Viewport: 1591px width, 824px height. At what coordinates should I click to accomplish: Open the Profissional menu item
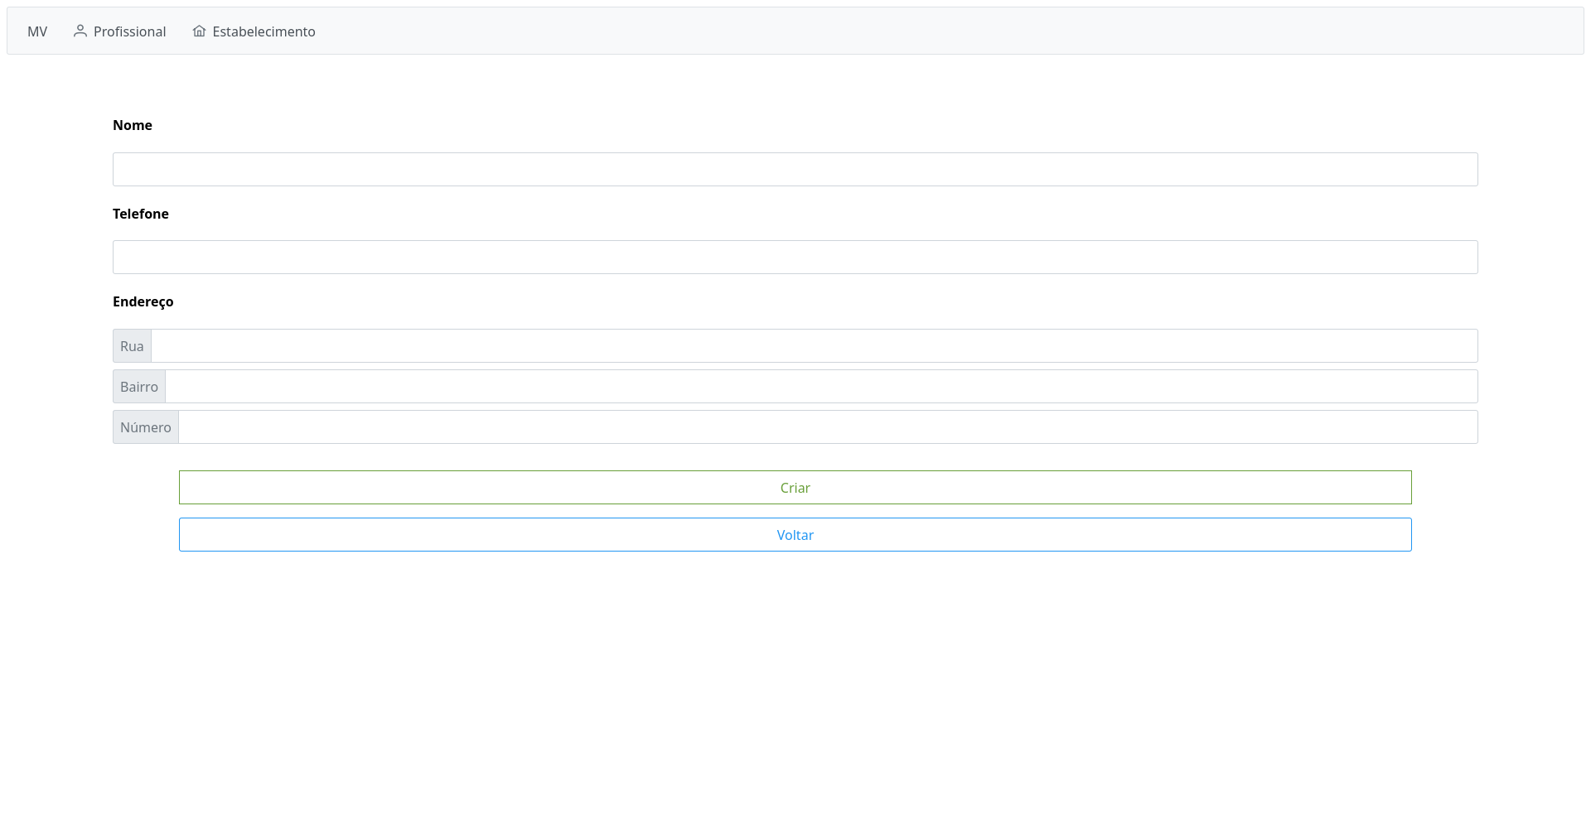click(120, 31)
